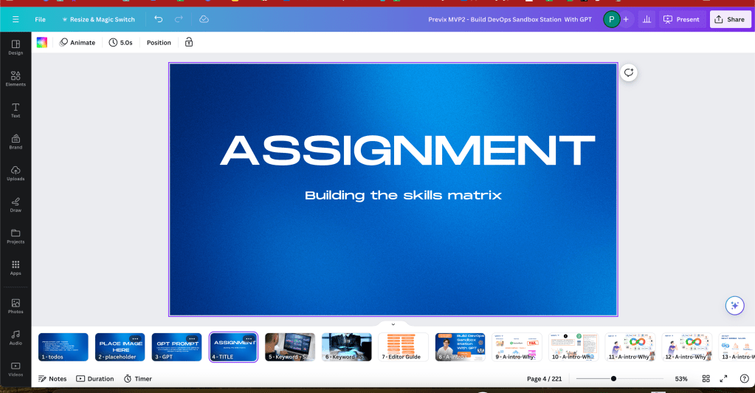The image size is (755, 393).
Task: Open the Text panel
Action: click(x=15, y=110)
